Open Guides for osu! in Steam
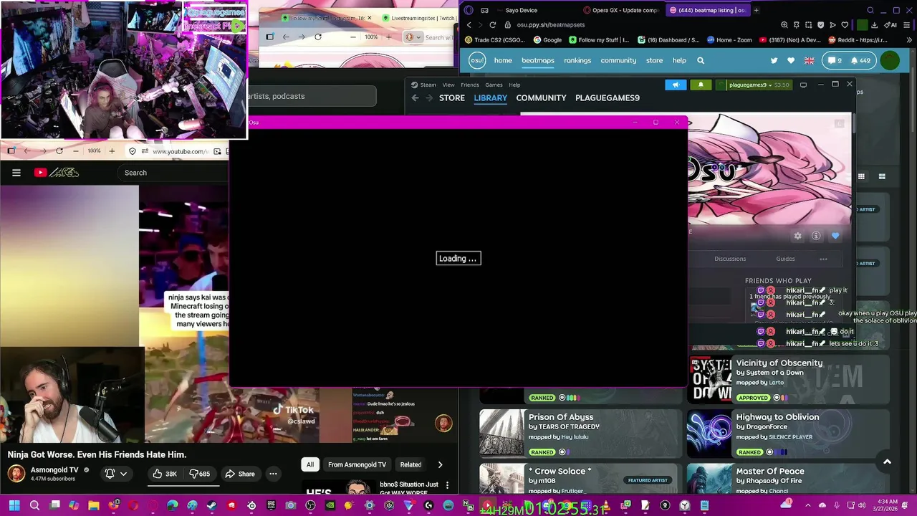The image size is (917, 516). 785,259
